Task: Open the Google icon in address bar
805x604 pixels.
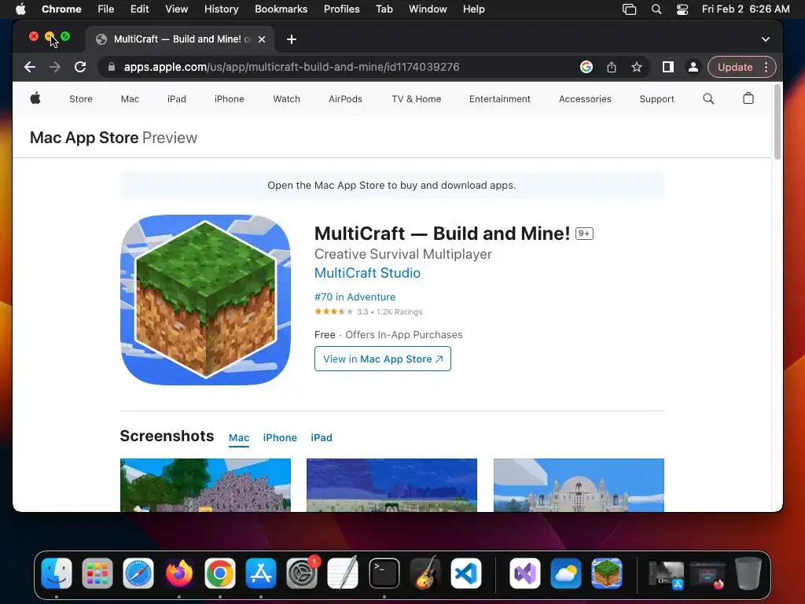Action: 586,67
